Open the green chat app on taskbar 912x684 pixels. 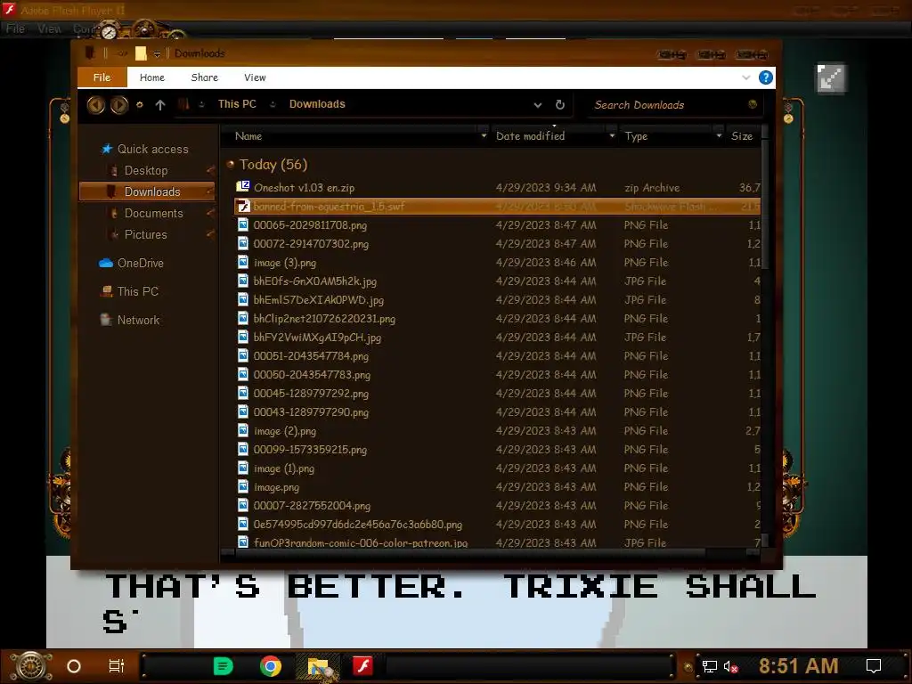pyautogui.click(x=224, y=666)
